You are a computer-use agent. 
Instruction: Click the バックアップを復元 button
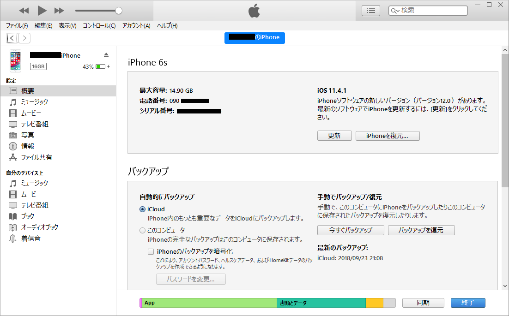point(421,230)
